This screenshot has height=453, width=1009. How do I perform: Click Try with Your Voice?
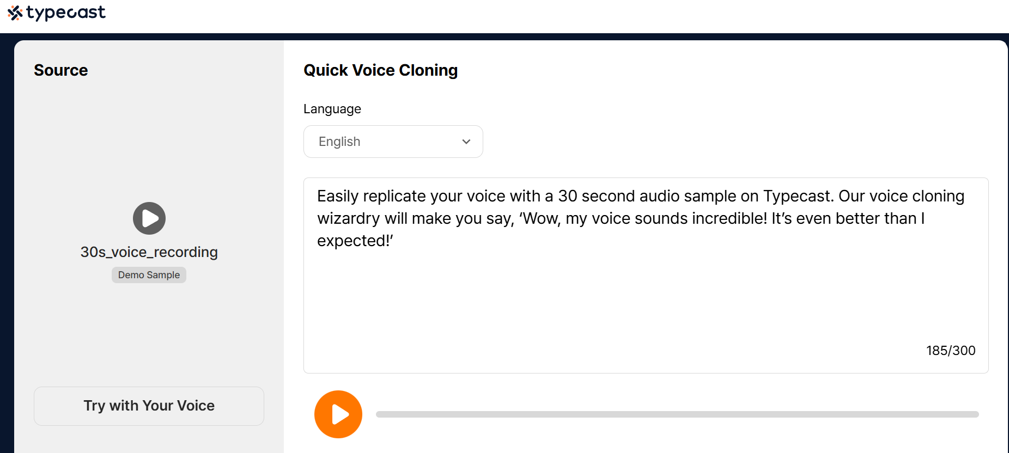(x=148, y=406)
